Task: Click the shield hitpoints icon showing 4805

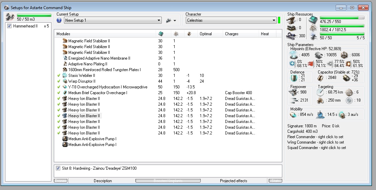Action: [294, 55]
